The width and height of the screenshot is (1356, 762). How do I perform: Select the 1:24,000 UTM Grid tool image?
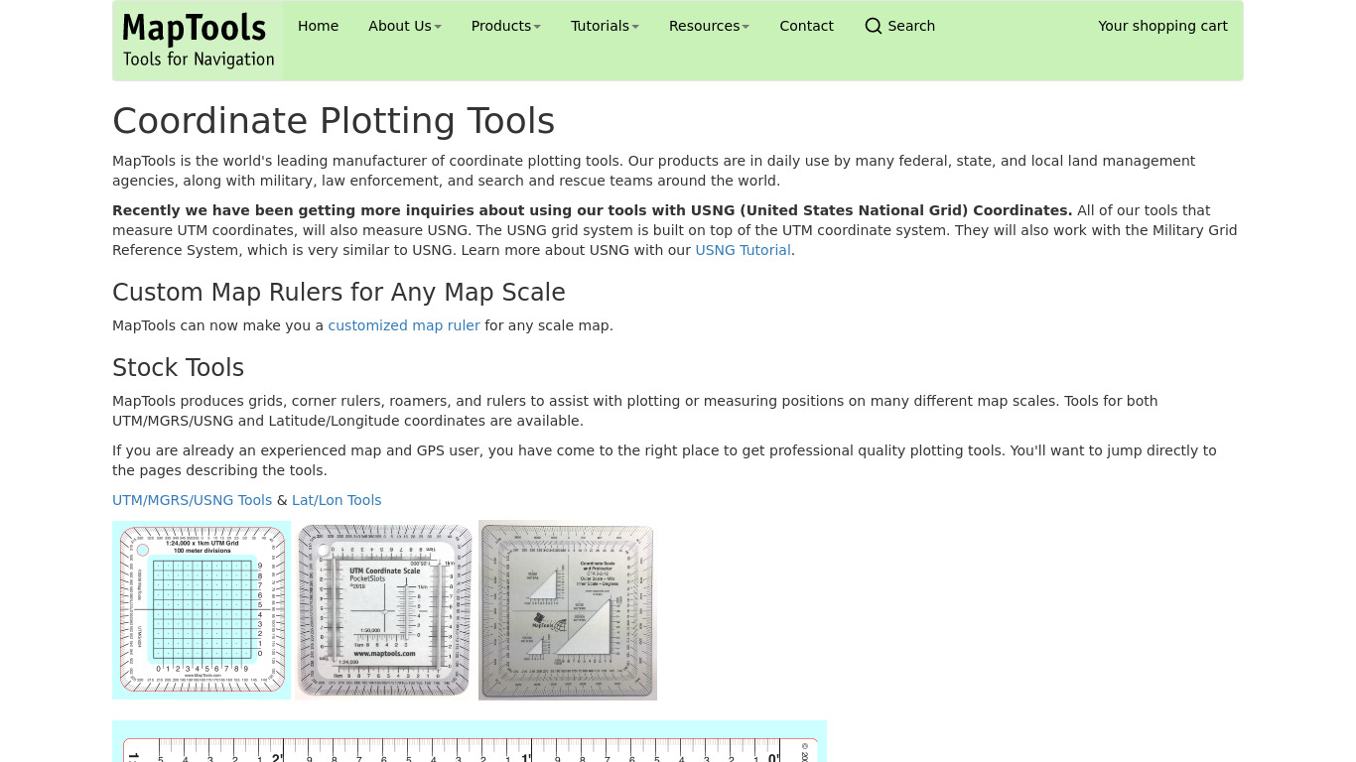(x=202, y=610)
